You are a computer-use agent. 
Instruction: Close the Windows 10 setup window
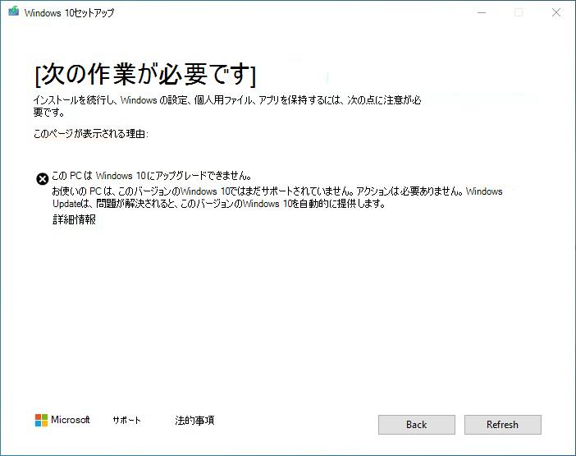pos(556,12)
